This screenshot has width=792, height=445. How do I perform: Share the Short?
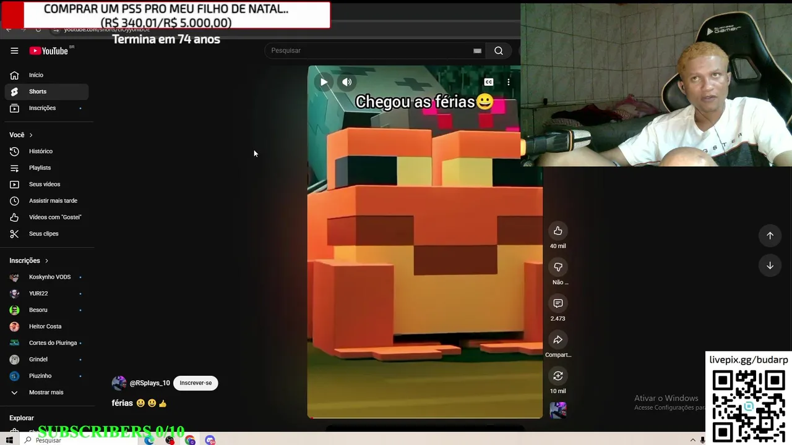[x=557, y=339]
